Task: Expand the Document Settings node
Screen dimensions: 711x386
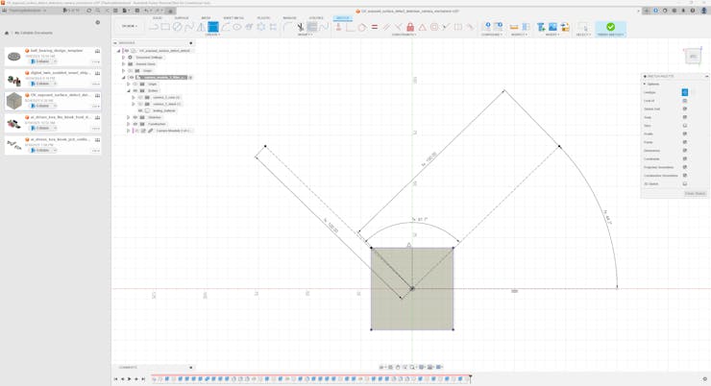Action: (x=124, y=58)
